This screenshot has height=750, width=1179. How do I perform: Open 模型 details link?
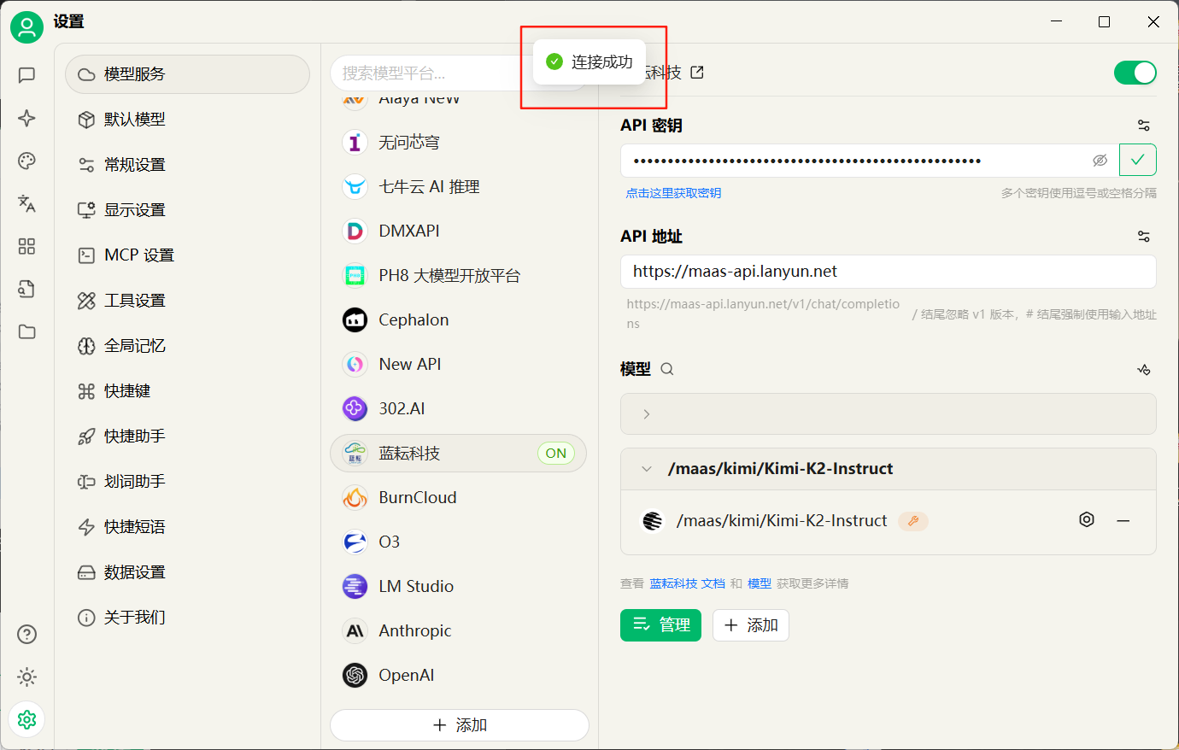pyautogui.click(x=760, y=583)
